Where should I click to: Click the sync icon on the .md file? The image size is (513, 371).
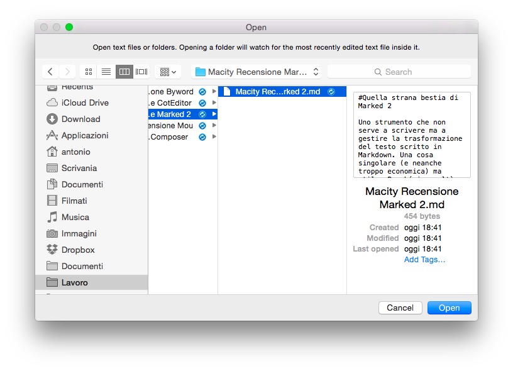[x=331, y=92]
